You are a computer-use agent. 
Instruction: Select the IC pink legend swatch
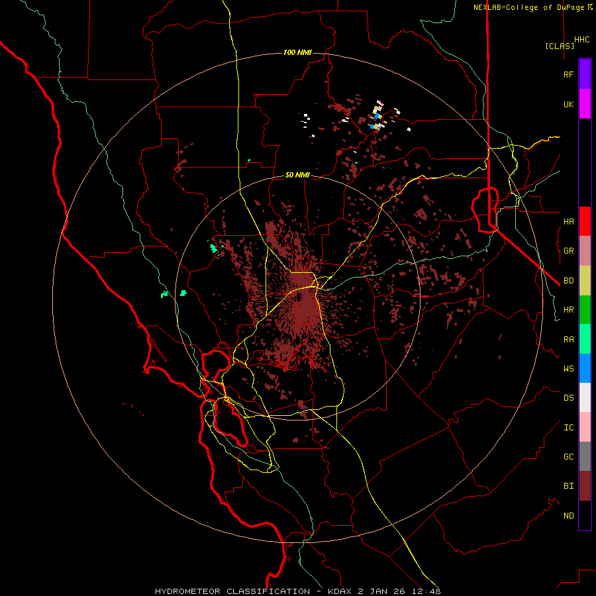coord(585,427)
